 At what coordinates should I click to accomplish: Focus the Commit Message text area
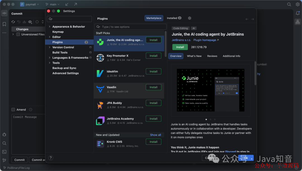click(x=29, y=134)
